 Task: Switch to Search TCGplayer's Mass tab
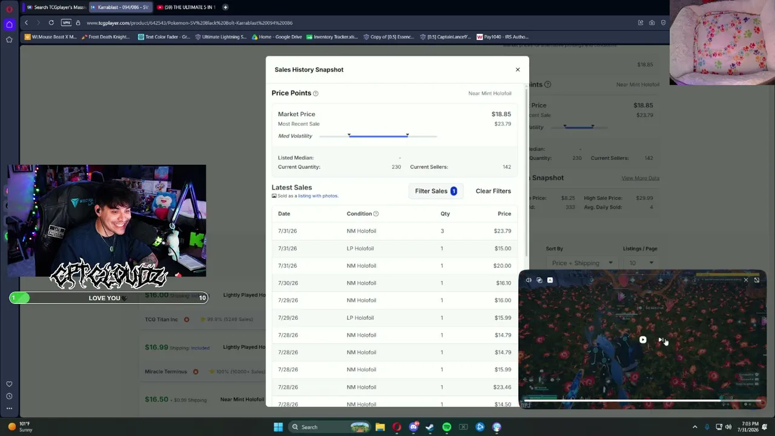[56, 7]
